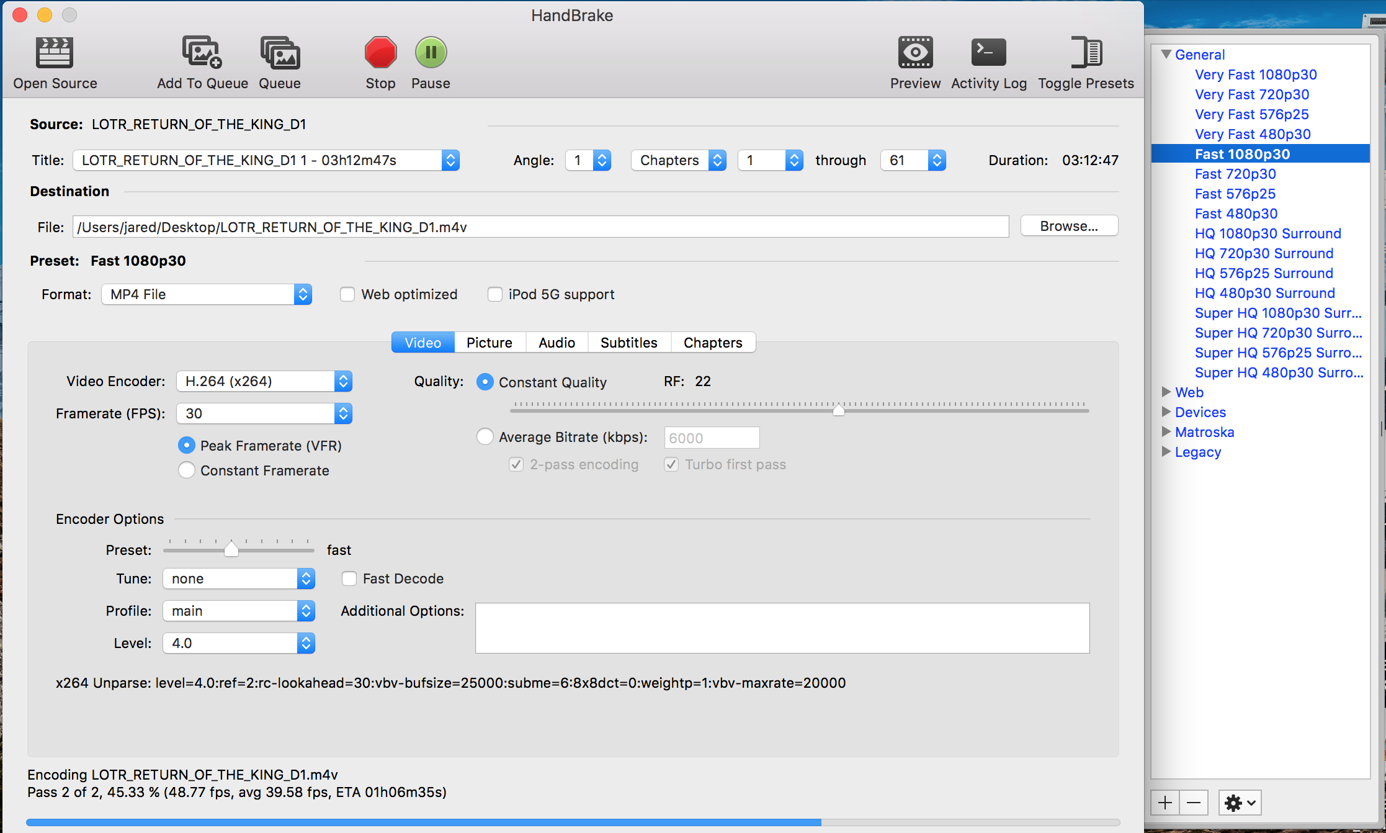
Task: Collapse the General presets group
Action: tap(1166, 54)
